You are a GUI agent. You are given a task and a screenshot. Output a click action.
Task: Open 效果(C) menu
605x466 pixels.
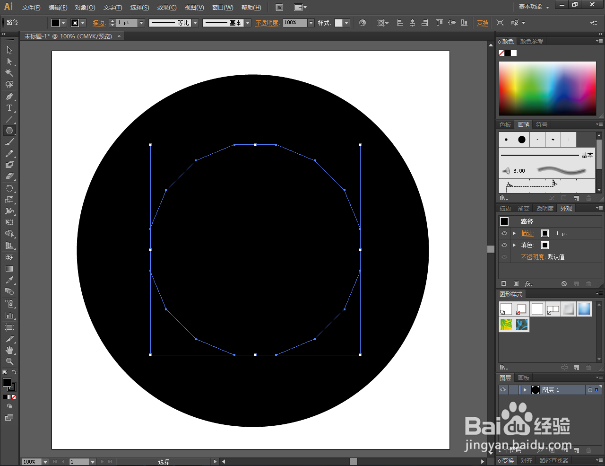167,8
